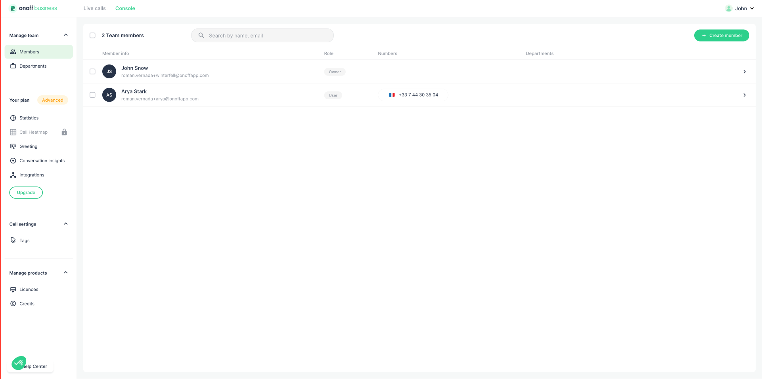Click John Snow's name
This screenshot has height=379, width=762.
(x=135, y=68)
